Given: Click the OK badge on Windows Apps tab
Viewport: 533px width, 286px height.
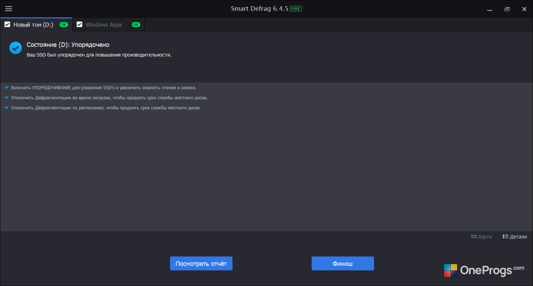Looking at the screenshot, I should click(x=136, y=25).
